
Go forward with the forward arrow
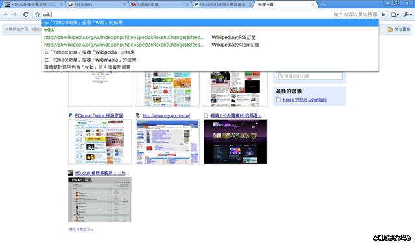coord(15,14)
